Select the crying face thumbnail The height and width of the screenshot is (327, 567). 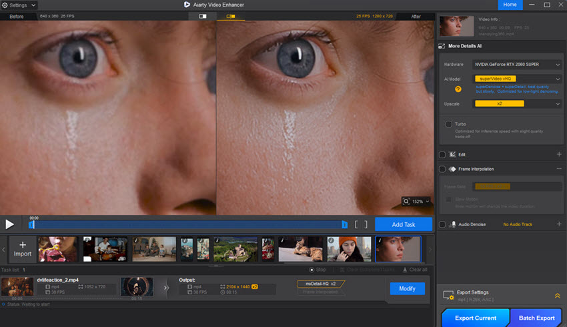[x=398, y=249]
